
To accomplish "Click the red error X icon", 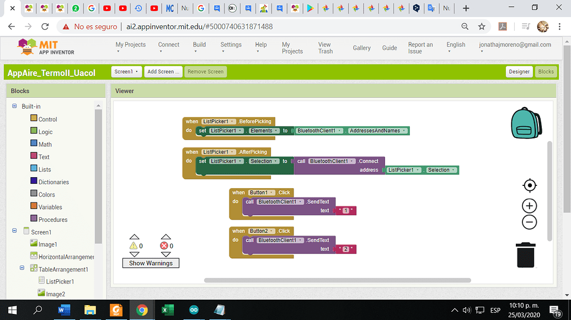I will (x=164, y=246).
